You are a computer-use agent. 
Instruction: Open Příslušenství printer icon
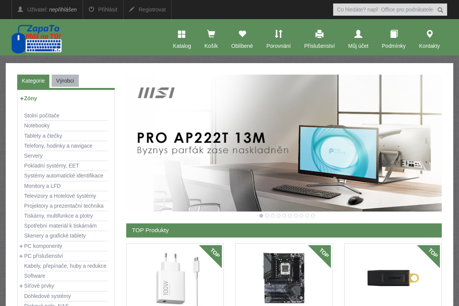click(319, 34)
